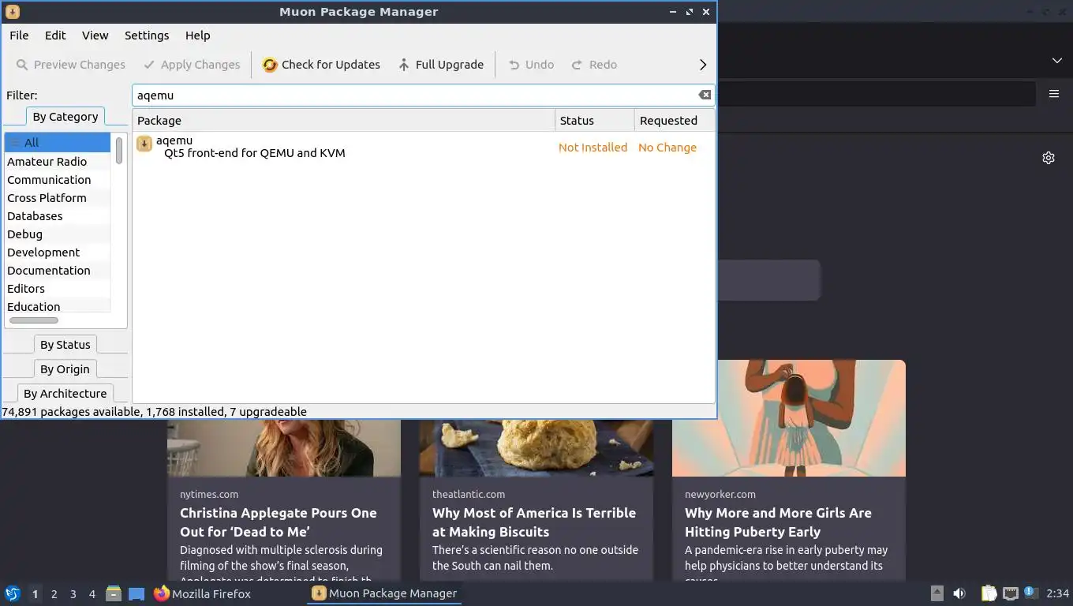Viewport: 1073px width, 606px height.
Task: Sort by the Package column header
Action: [344, 121]
